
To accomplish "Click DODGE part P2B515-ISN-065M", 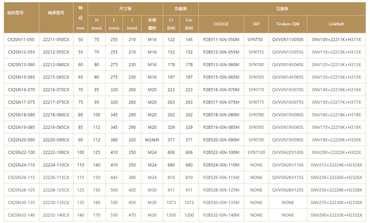I will 221,77.
